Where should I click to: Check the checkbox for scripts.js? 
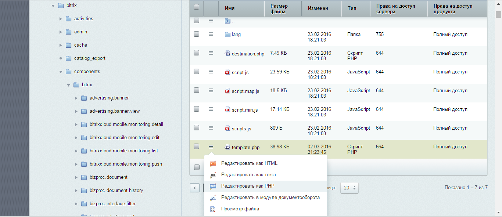[x=197, y=127]
